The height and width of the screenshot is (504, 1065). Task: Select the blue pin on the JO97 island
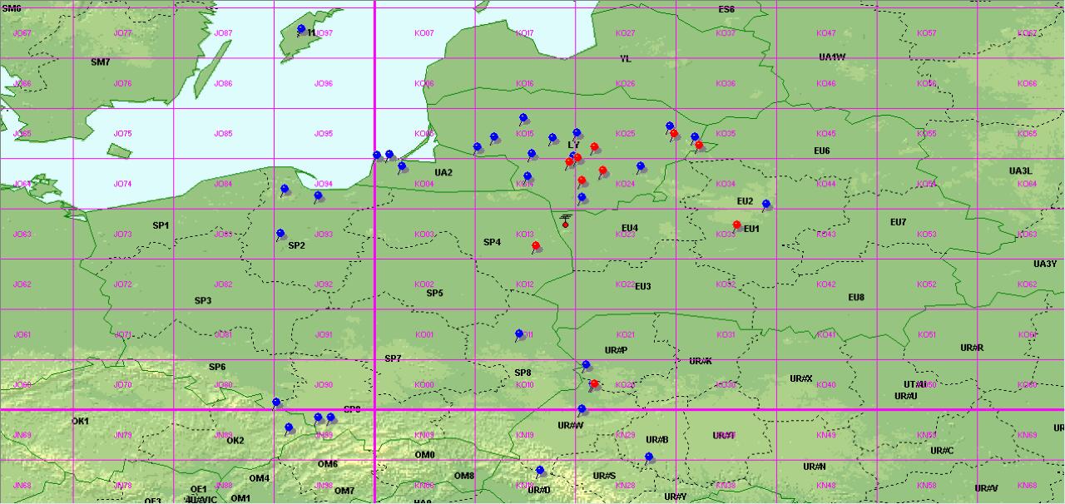[301, 29]
